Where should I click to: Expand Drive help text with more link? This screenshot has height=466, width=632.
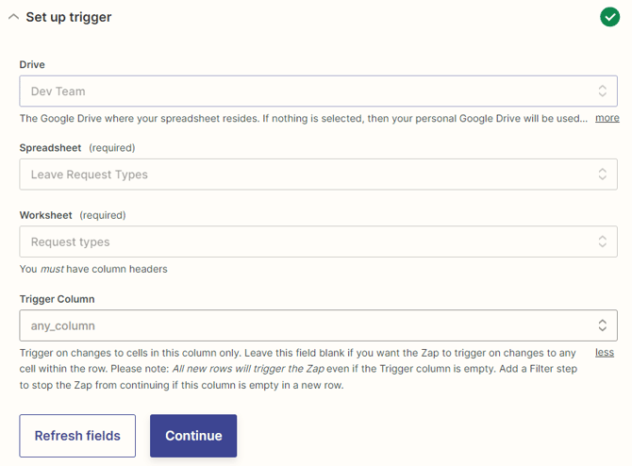point(607,118)
